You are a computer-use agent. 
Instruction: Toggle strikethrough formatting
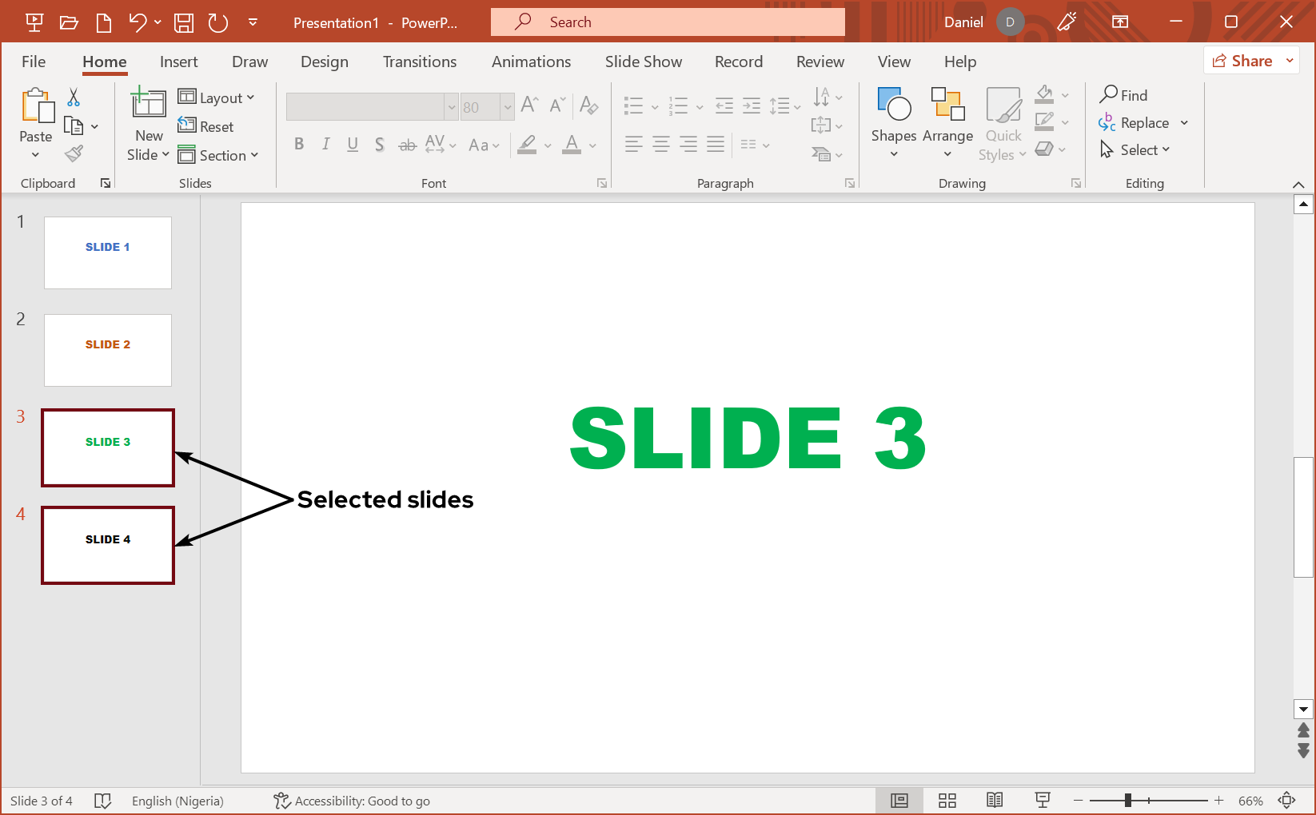[x=407, y=144]
